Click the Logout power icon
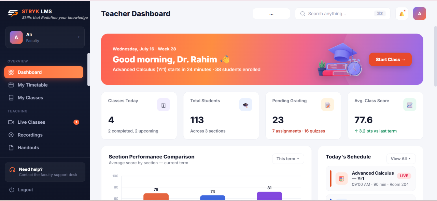 click(x=12, y=190)
